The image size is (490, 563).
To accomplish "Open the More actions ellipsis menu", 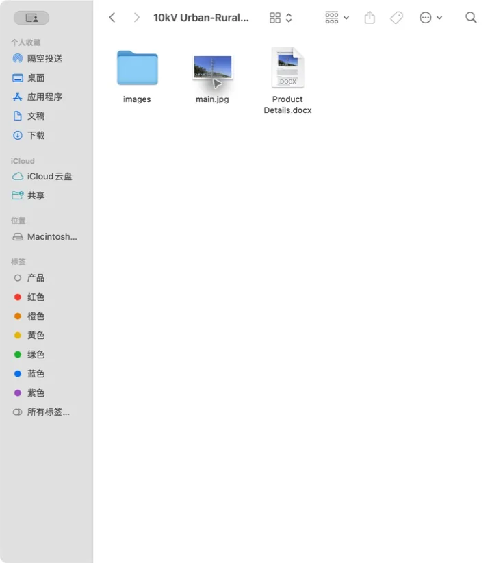I will pyautogui.click(x=426, y=18).
